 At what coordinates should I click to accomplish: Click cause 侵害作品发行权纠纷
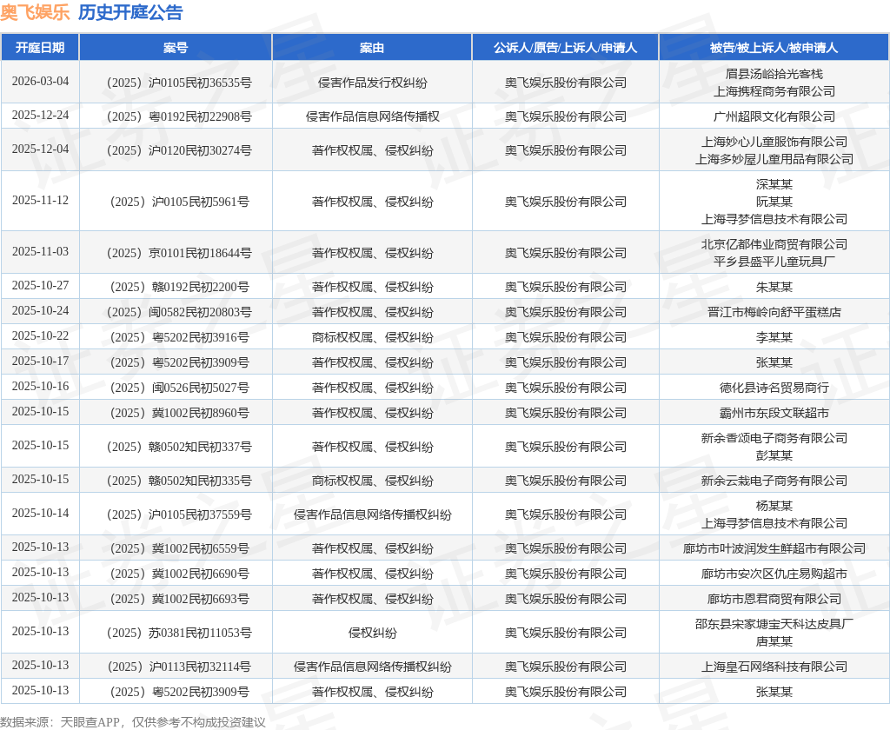[372, 83]
